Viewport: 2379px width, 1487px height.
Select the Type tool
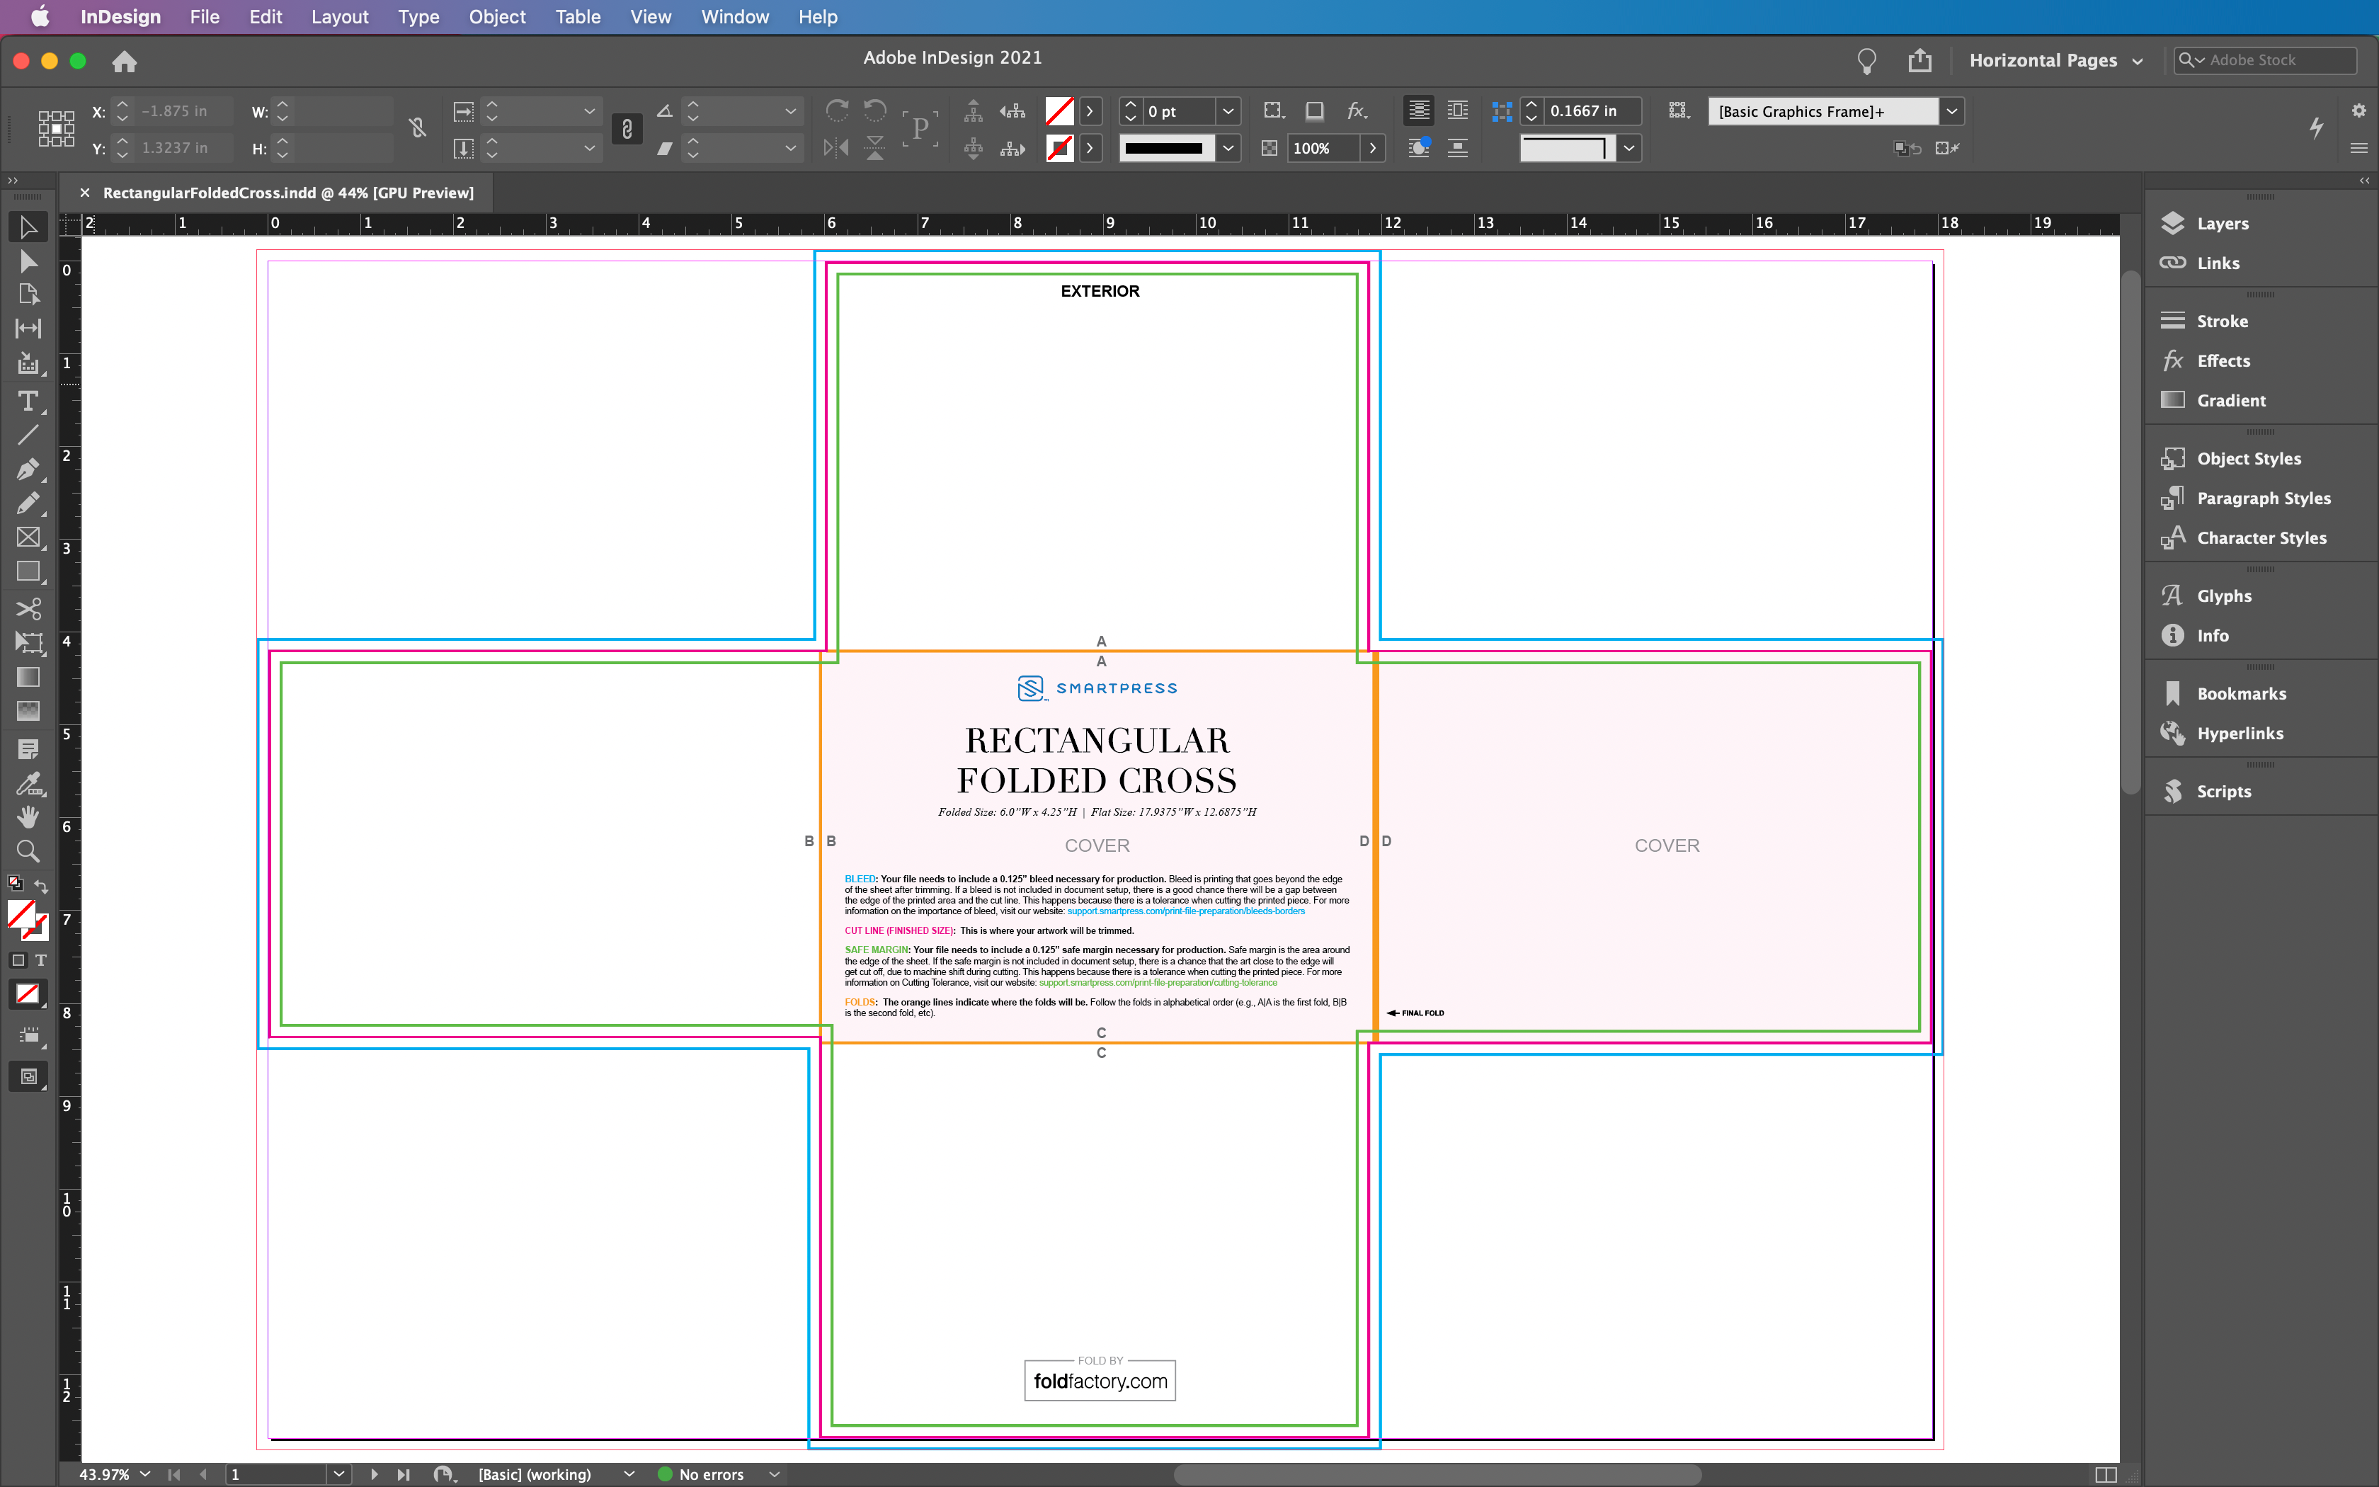tap(28, 401)
